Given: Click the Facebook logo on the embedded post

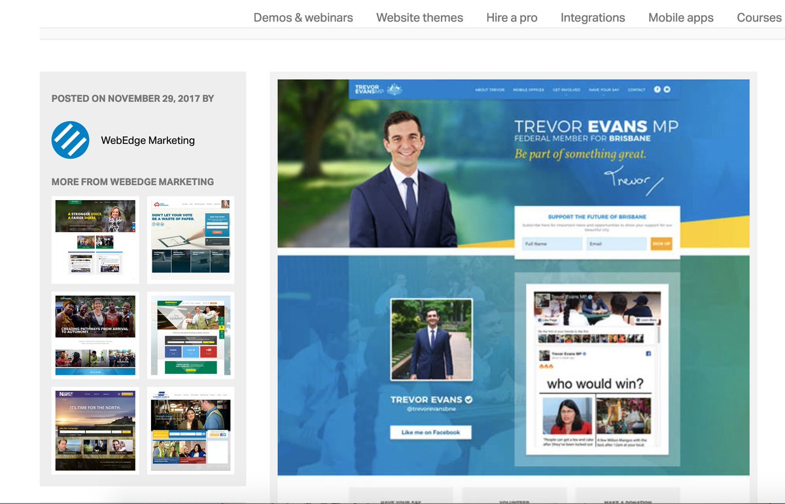Looking at the screenshot, I should (649, 354).
